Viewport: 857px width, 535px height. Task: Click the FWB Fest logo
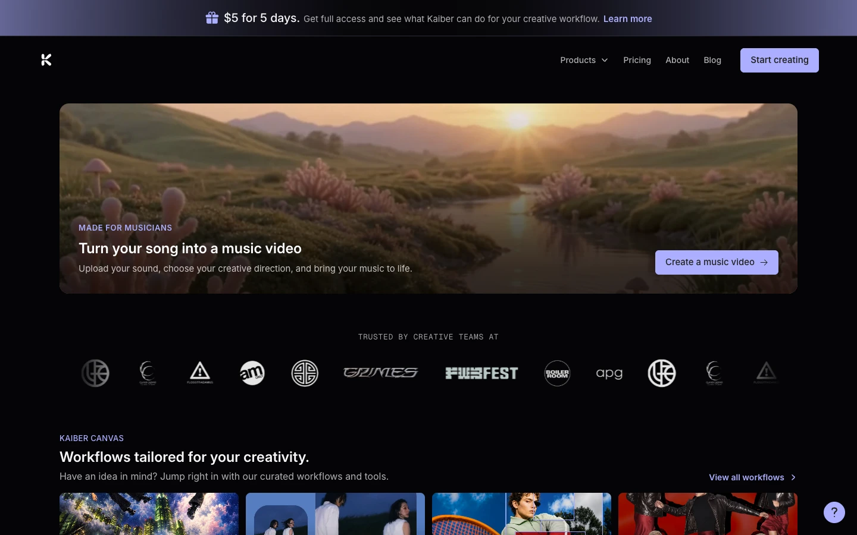point(481,373)
